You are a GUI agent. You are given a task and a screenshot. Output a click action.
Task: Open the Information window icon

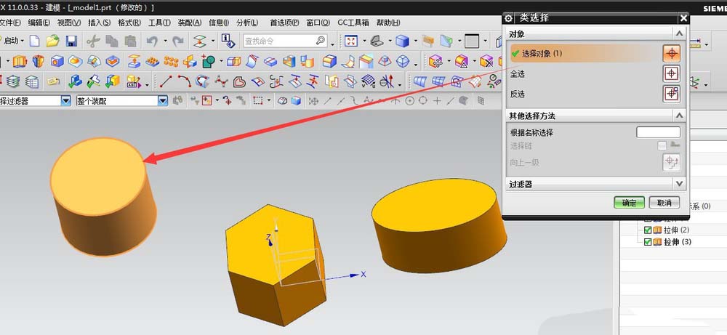pyautogui.click(x=228, y=41)
